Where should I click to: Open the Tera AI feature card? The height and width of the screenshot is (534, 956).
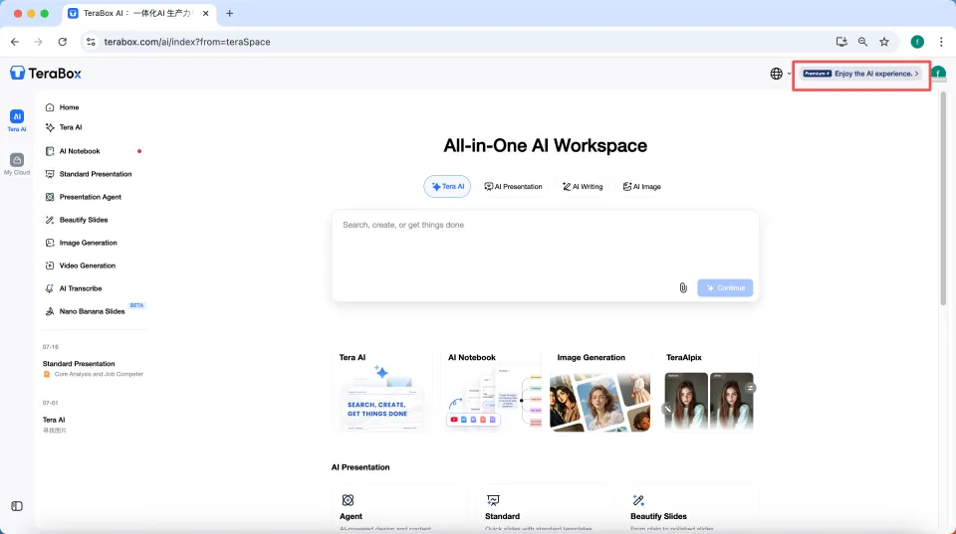382,391
